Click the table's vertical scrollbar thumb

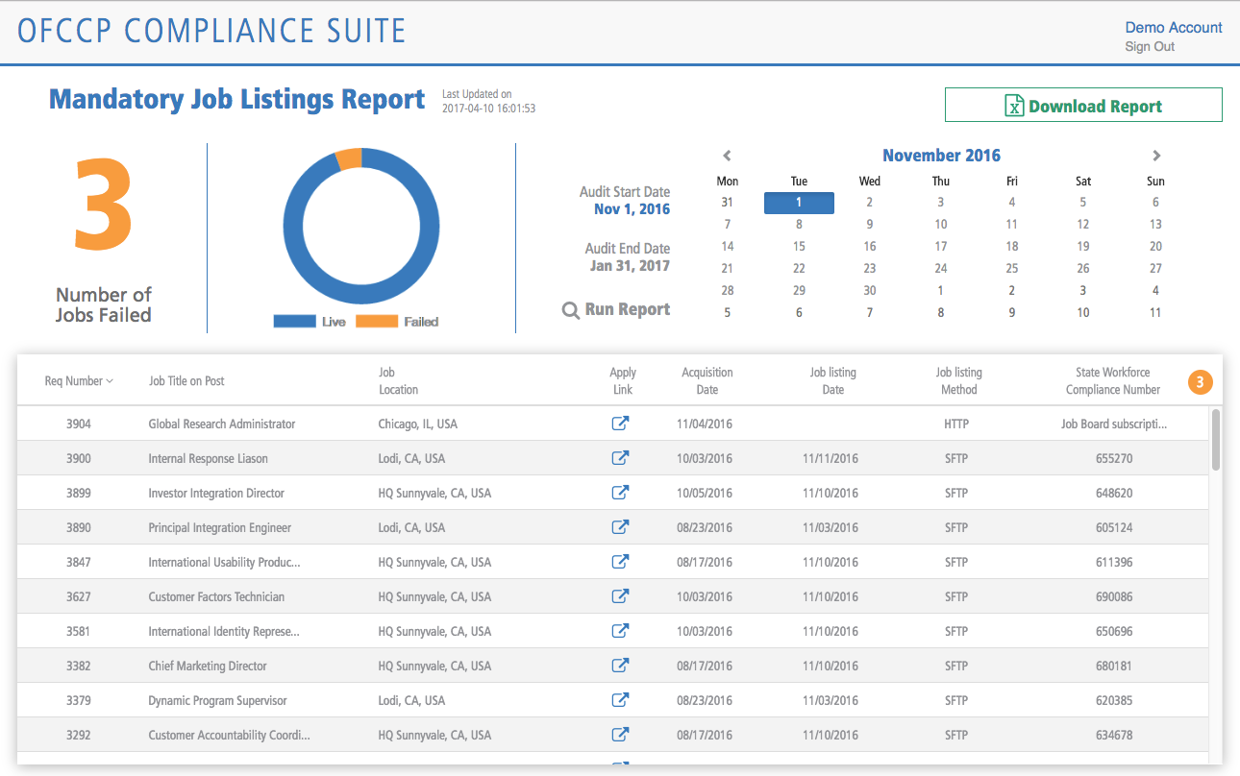point(1216,440)
